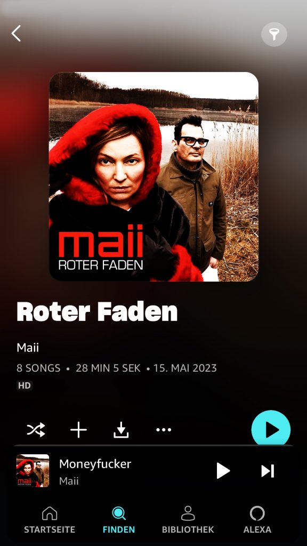Tap the large Roter Faden album cover

(x=154, y=176)
